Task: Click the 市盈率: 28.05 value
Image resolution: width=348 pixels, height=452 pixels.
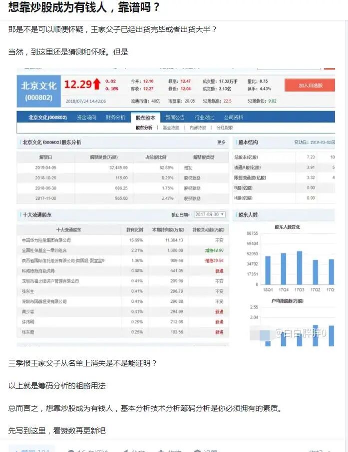Action: [181, 101]
